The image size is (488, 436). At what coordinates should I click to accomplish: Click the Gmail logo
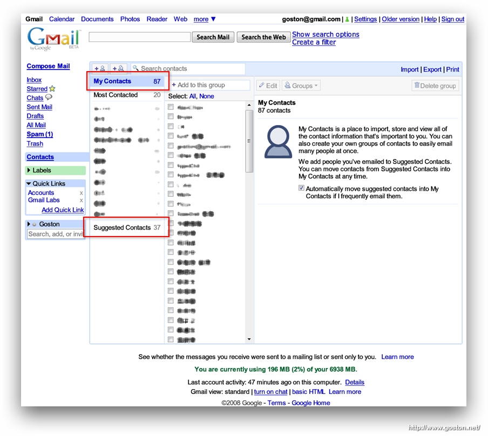click(53, 39)
